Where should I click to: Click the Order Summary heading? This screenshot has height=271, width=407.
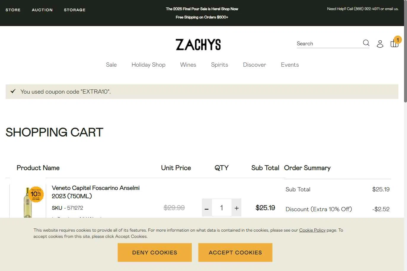coord(307,168)
